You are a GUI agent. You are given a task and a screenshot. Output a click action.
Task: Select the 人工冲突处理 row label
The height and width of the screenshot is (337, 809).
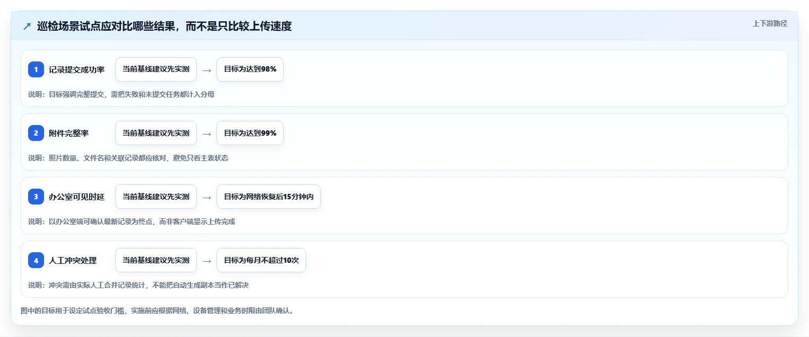[73, 260]
